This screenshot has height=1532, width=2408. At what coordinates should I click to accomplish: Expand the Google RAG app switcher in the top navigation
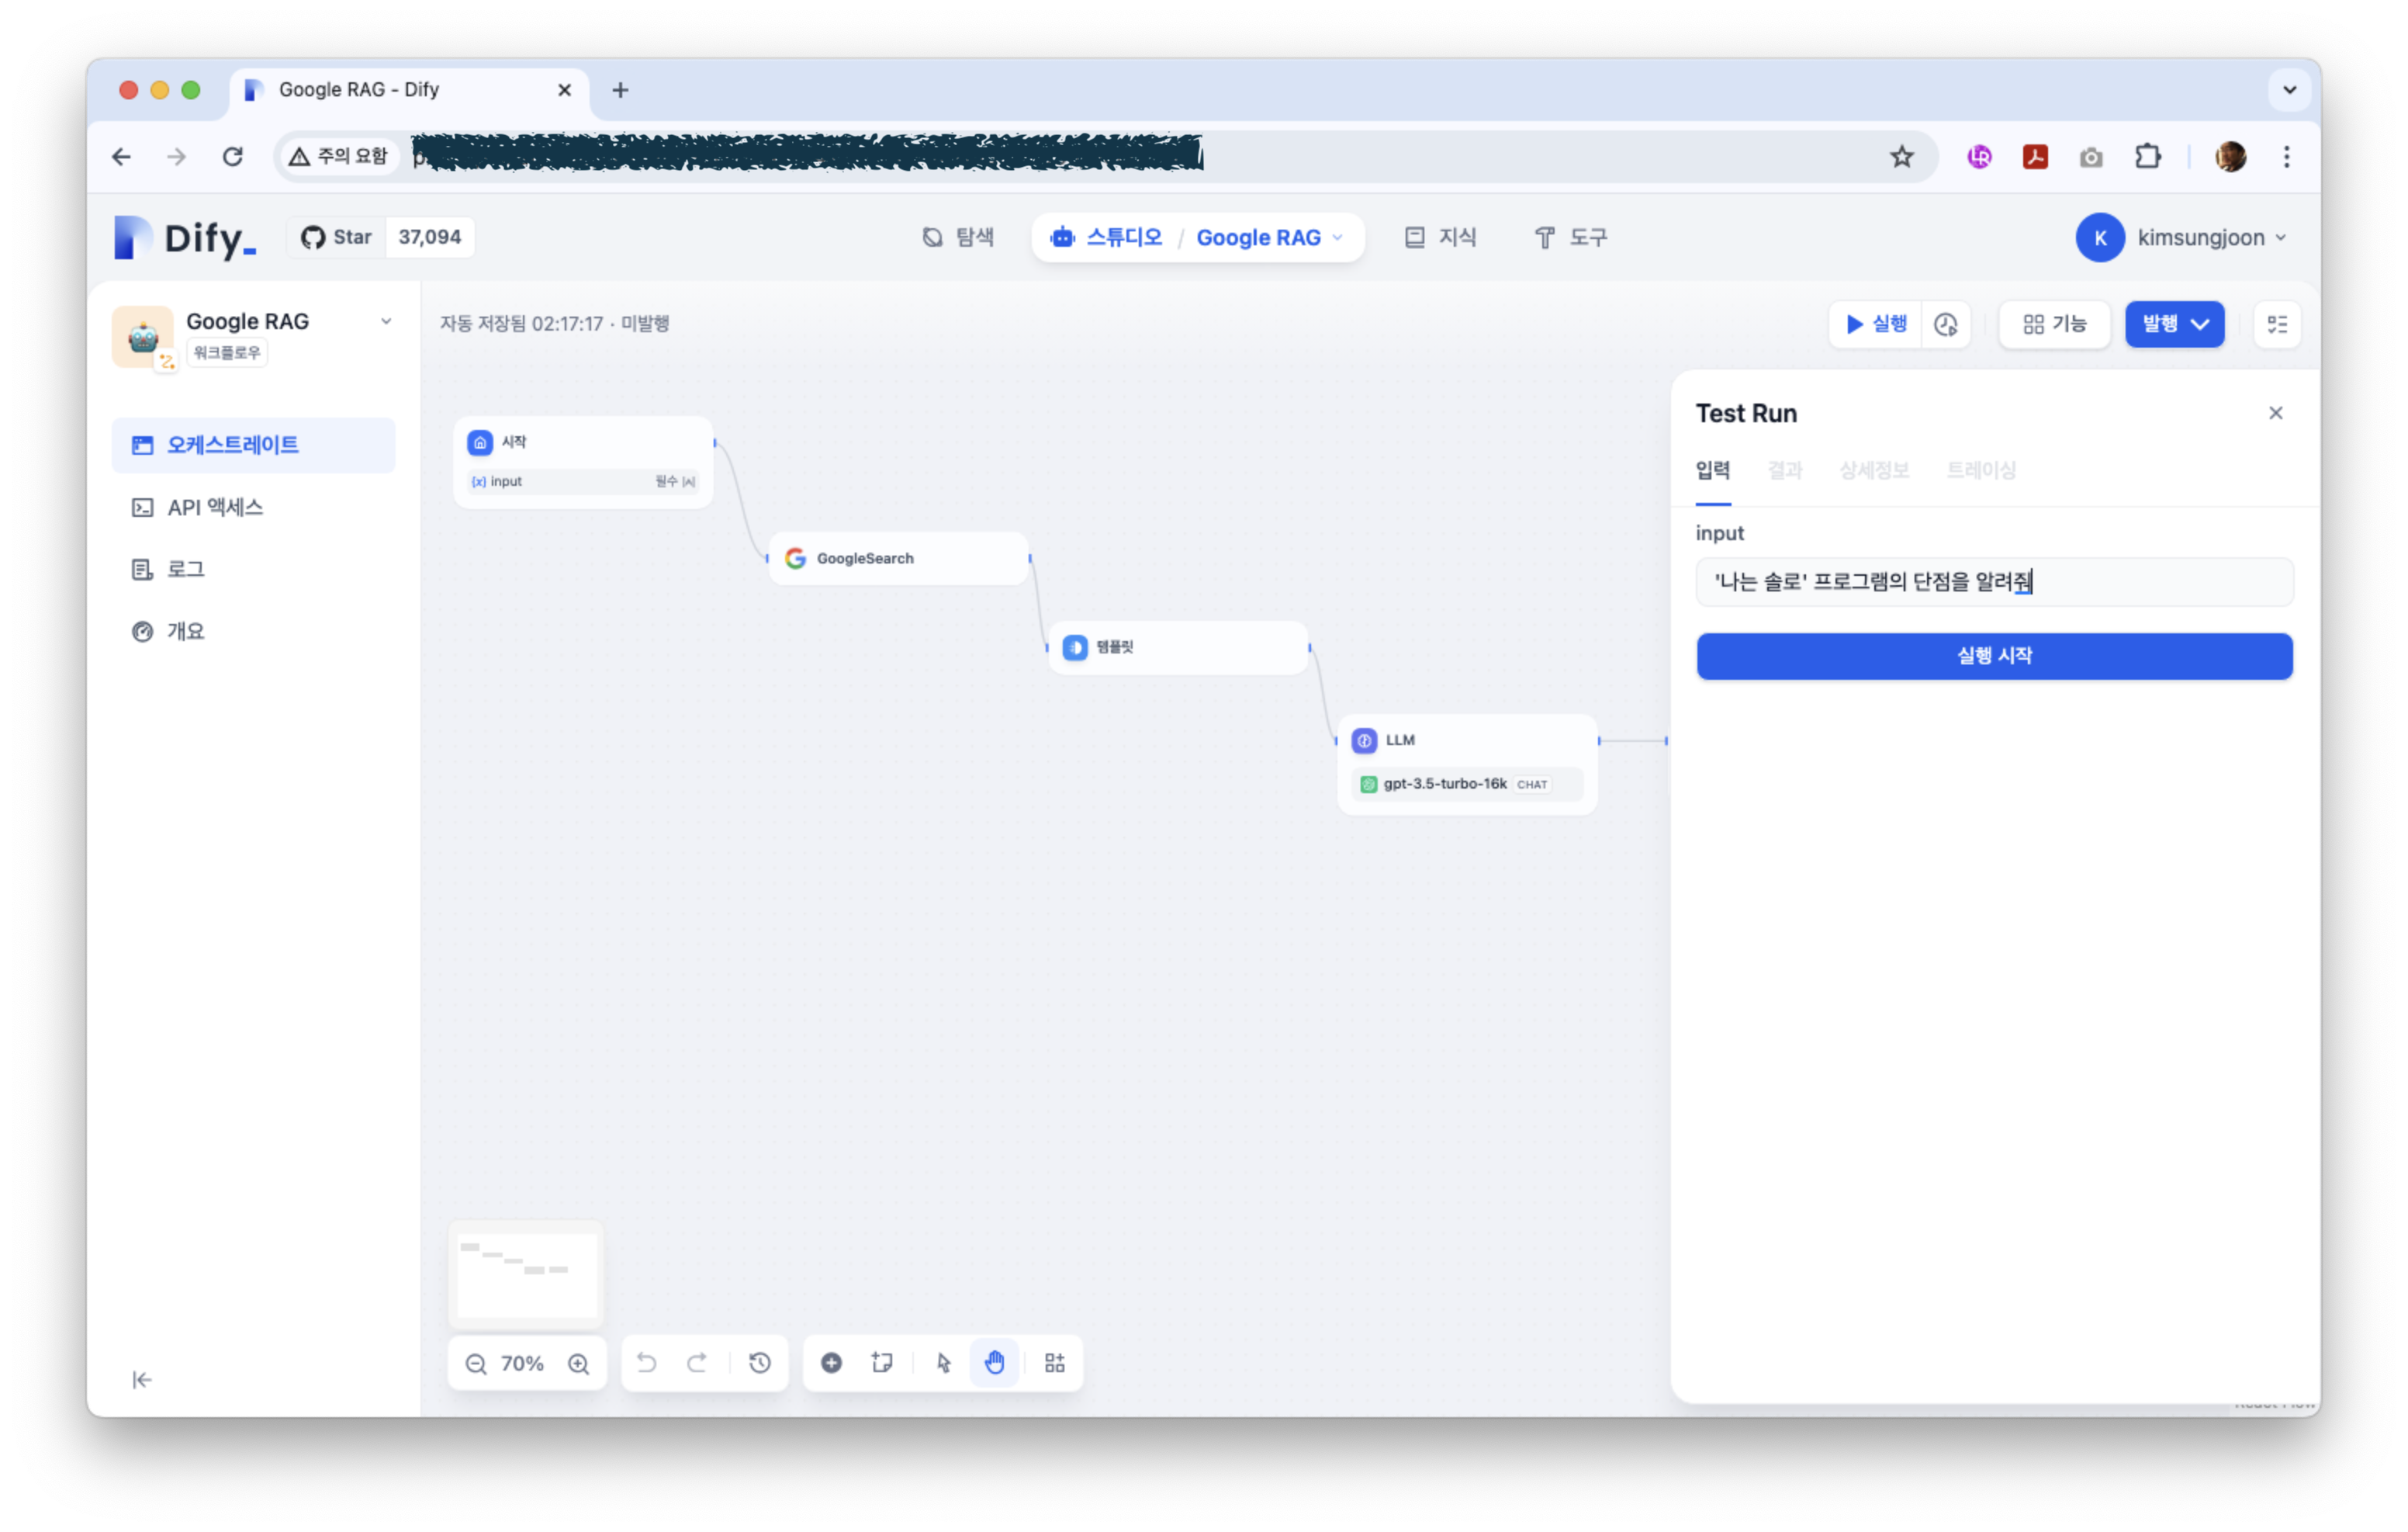coord(1269,238)
